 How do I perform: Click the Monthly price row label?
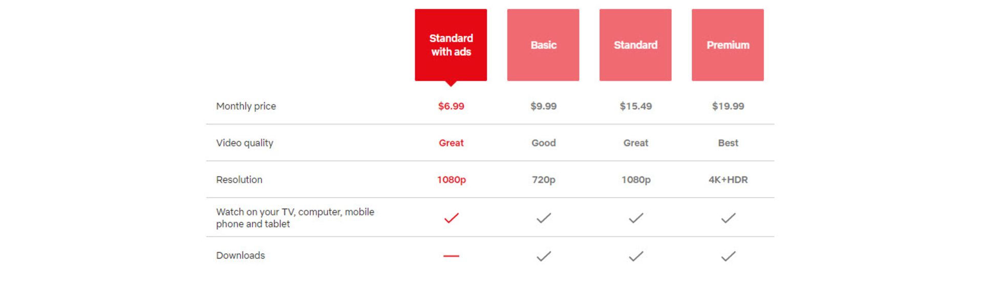(246, 106)
